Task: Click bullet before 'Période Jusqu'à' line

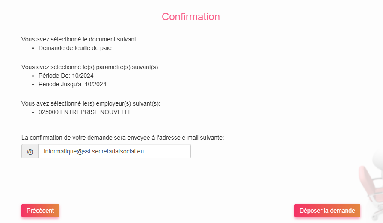Action: 33,85
